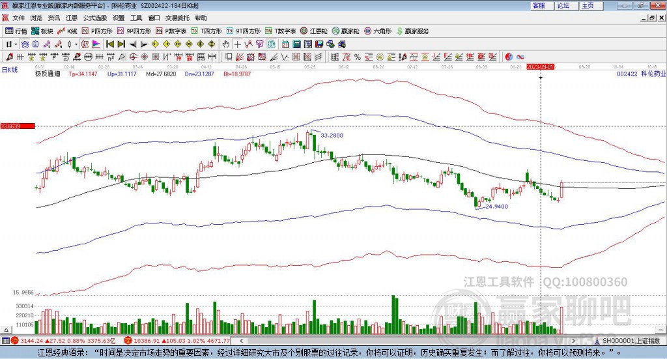Image resolution: width=667 pixels, height=359 pixels.
Task: Open the P数字表 tool
Action: [x=171, y=31]
